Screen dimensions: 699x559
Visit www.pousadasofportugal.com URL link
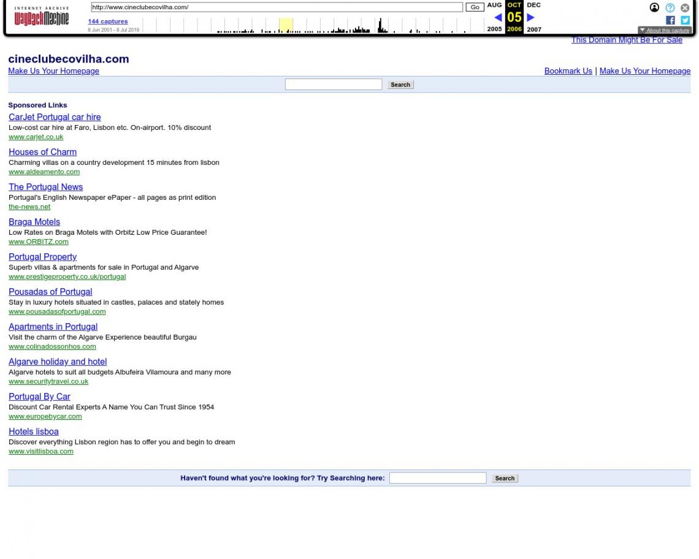(x=57, y=311)
